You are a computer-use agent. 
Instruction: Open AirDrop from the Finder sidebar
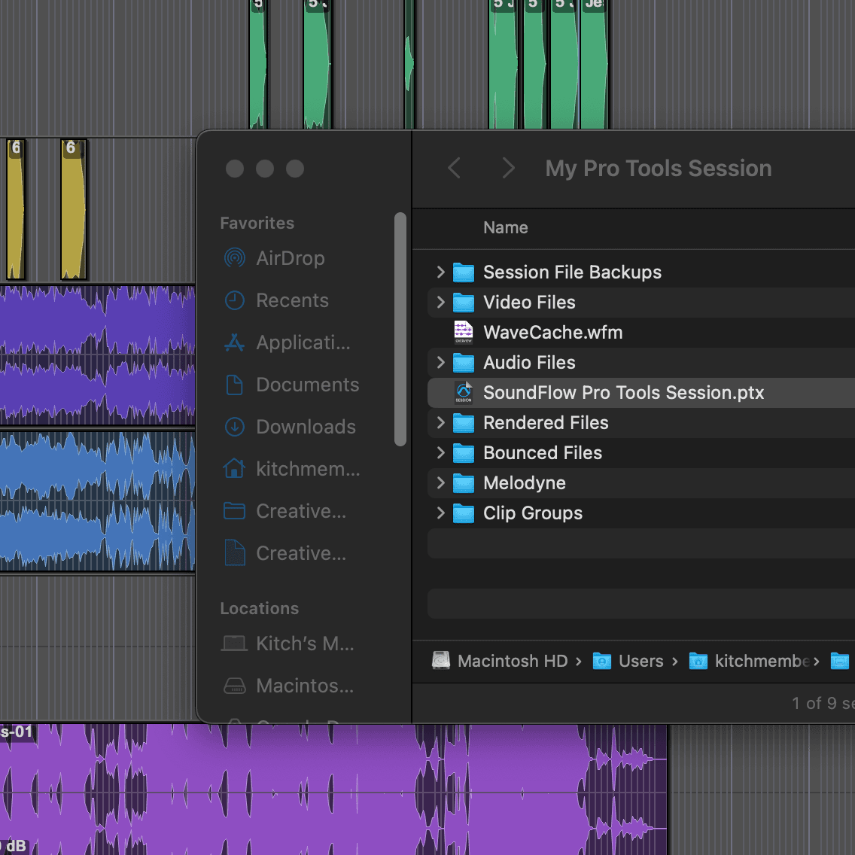pyautogui.click(x=274, y=258)
